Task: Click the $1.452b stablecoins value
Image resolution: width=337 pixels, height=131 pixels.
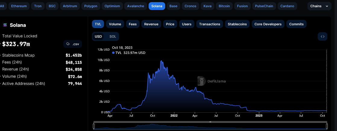Action: pyautogui.click(x=74, y=55)
